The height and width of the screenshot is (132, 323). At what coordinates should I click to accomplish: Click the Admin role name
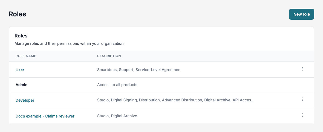tap(21, 85)
